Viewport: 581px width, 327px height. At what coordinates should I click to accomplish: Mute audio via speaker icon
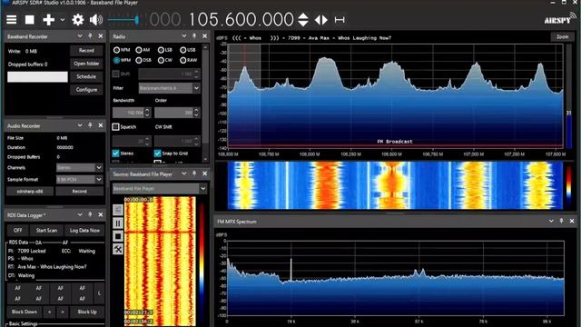point(96,20)
